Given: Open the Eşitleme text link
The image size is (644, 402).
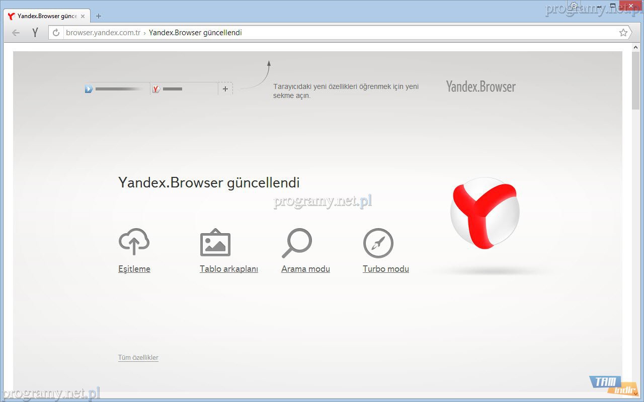Looking at the screenshot, I should pyautogui.click(x=134, y=269).
